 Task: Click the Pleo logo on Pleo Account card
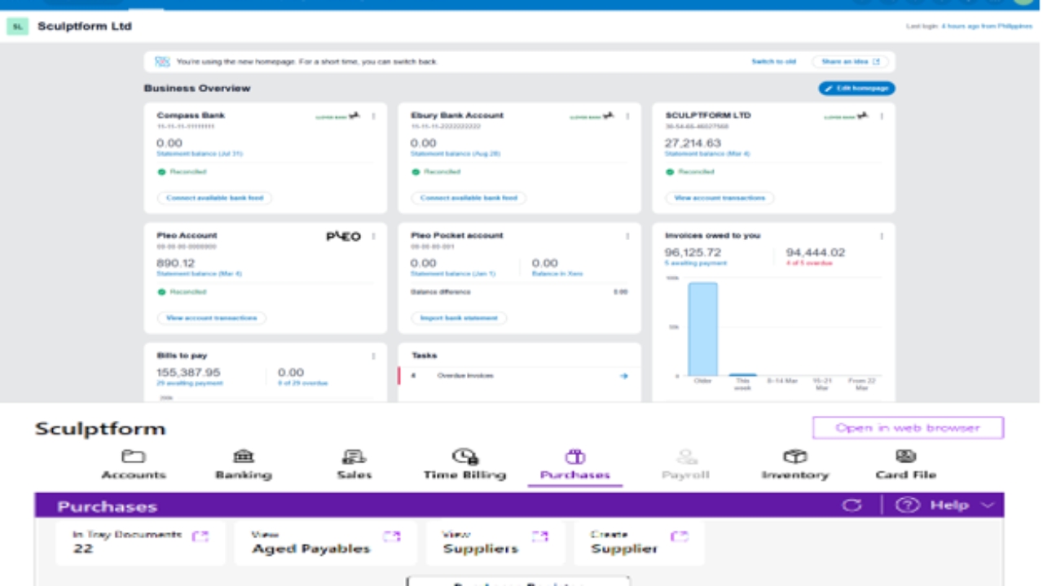pyautogui.click(x=343, y=236)
